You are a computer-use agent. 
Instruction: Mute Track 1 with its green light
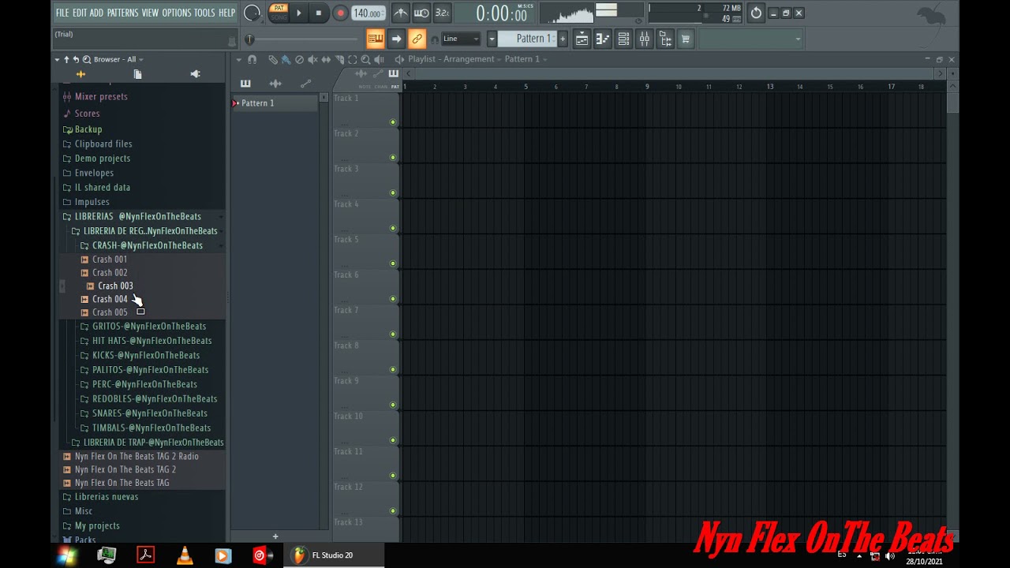point(393,122)
